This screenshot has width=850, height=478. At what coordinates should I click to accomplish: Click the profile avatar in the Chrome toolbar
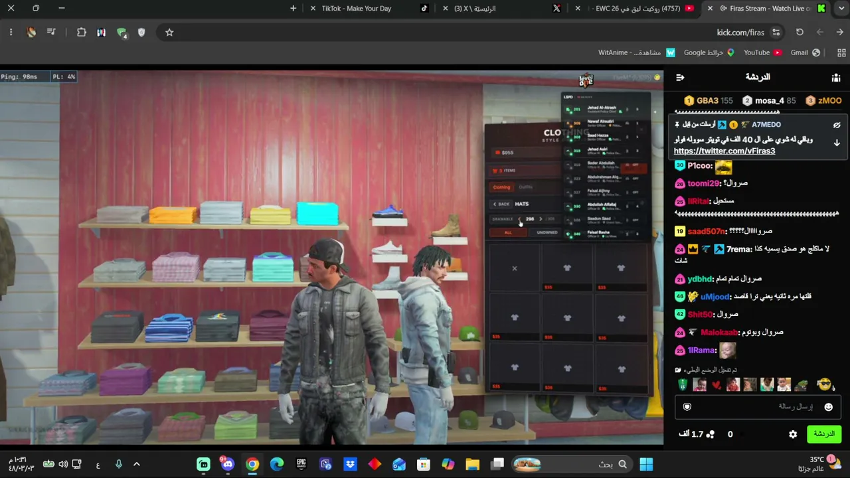point(31,33)
